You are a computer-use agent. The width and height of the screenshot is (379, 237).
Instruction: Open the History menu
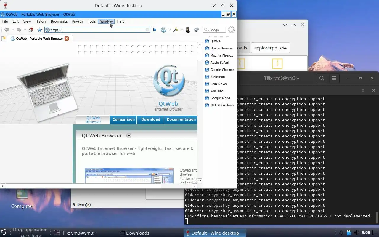coord(41,21)
